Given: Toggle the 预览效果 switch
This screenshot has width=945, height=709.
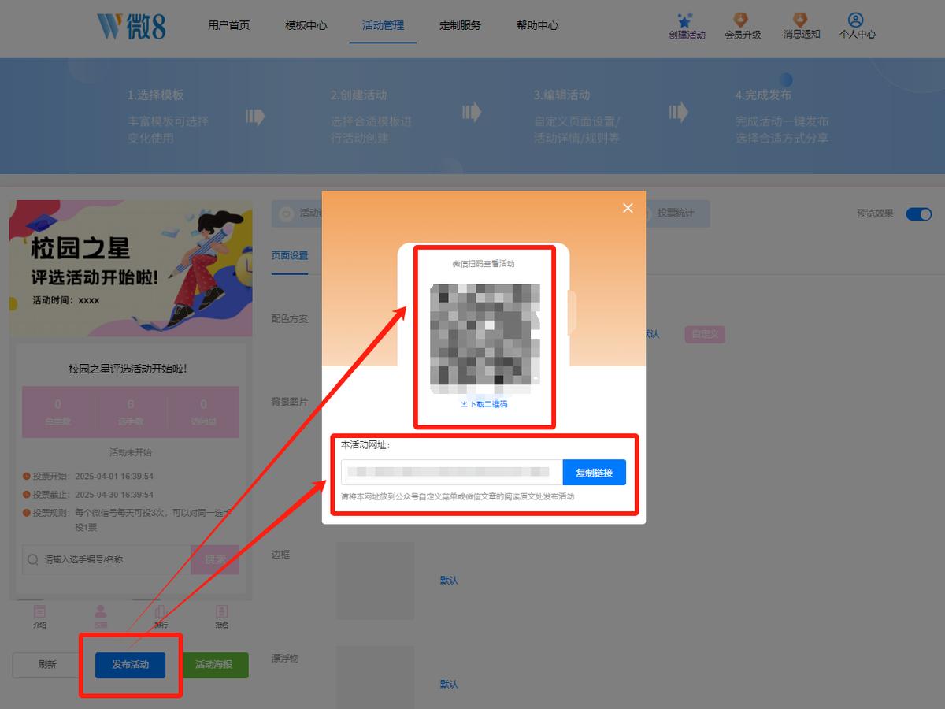Looking at the screenshot, I should tap(918, 213).
